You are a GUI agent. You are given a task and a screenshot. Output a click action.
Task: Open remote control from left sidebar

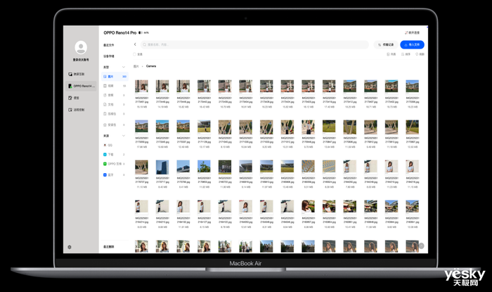point(76,110)
